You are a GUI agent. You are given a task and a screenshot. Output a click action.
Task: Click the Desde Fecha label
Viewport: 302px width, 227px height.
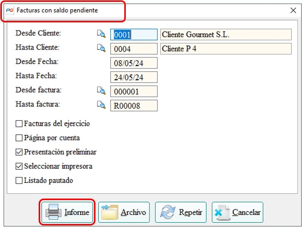coord(37,62)
